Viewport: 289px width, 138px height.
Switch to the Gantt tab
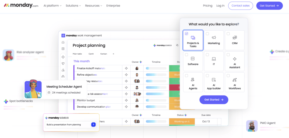(x=91, y=54)
